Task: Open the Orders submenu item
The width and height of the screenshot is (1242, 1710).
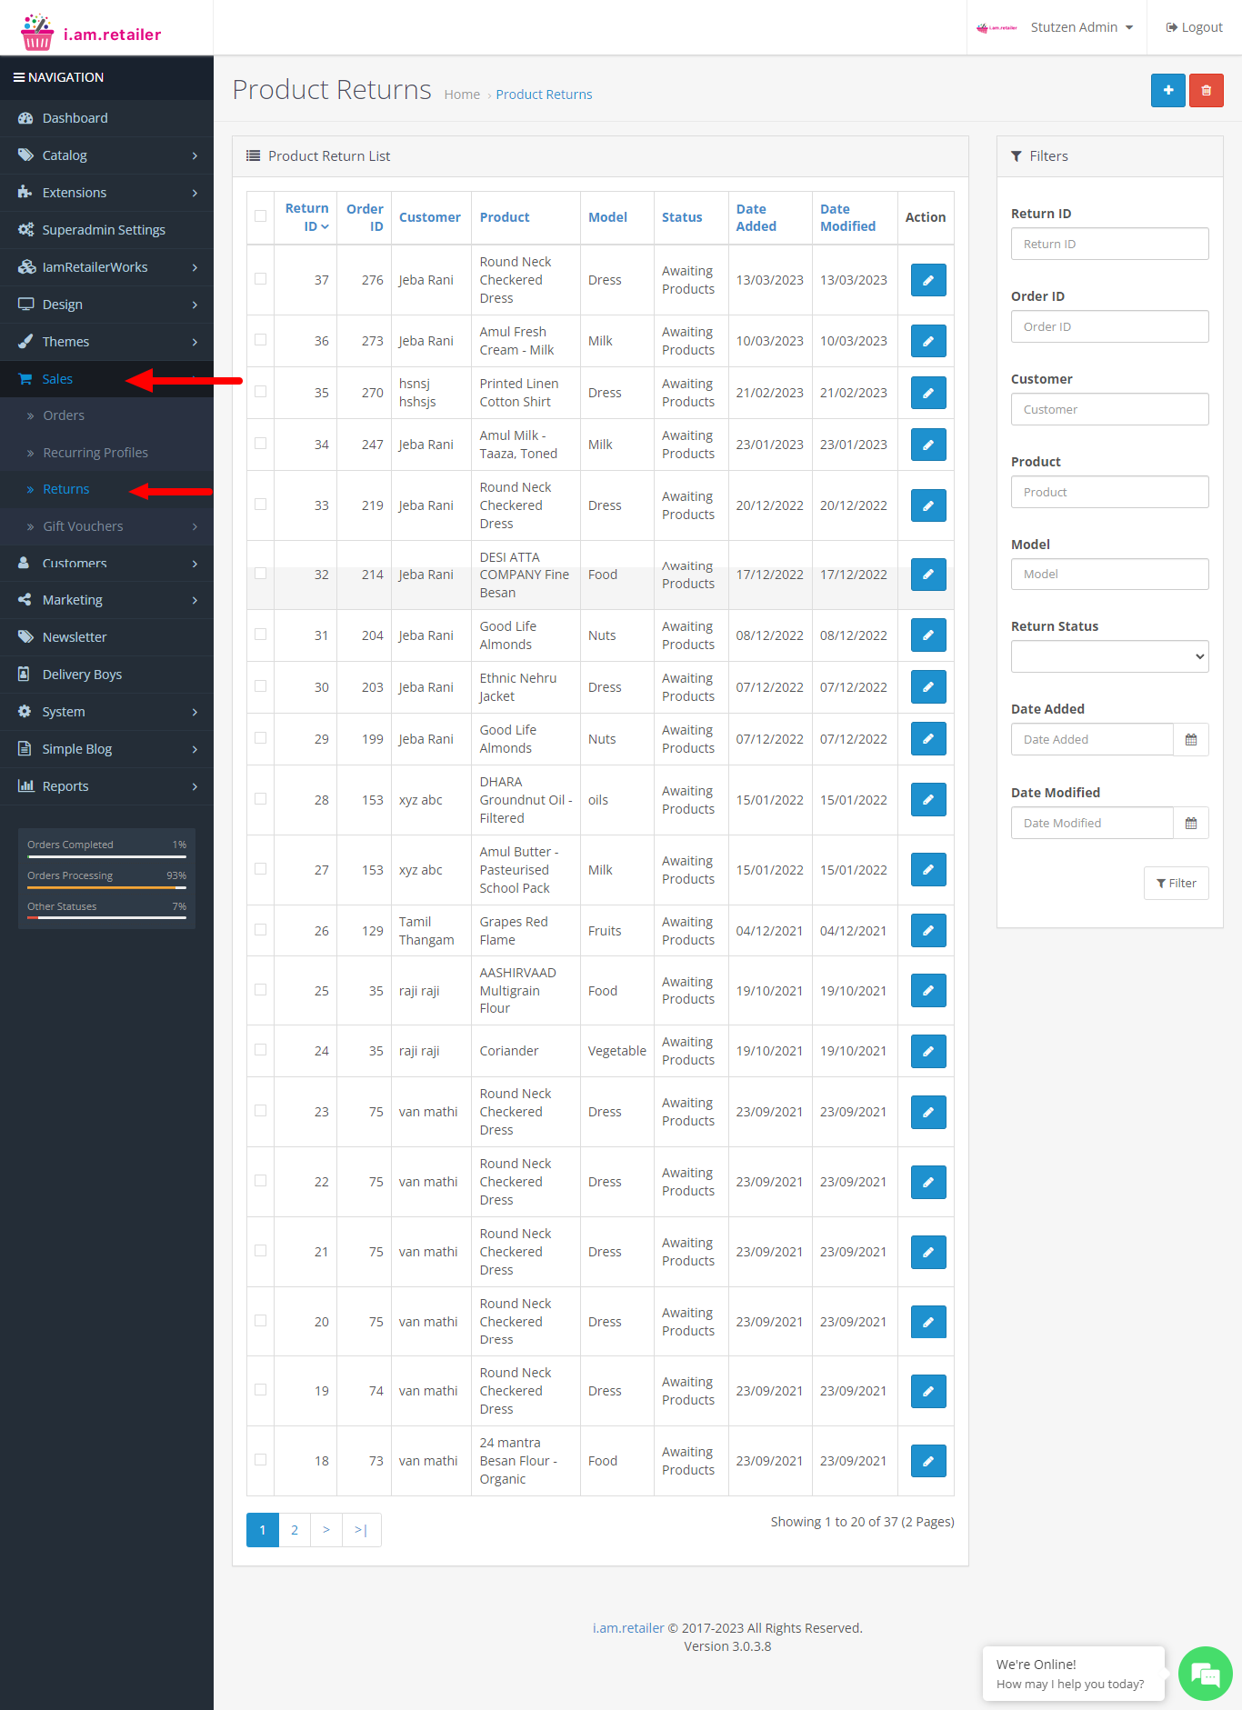Action: point(106,415)
